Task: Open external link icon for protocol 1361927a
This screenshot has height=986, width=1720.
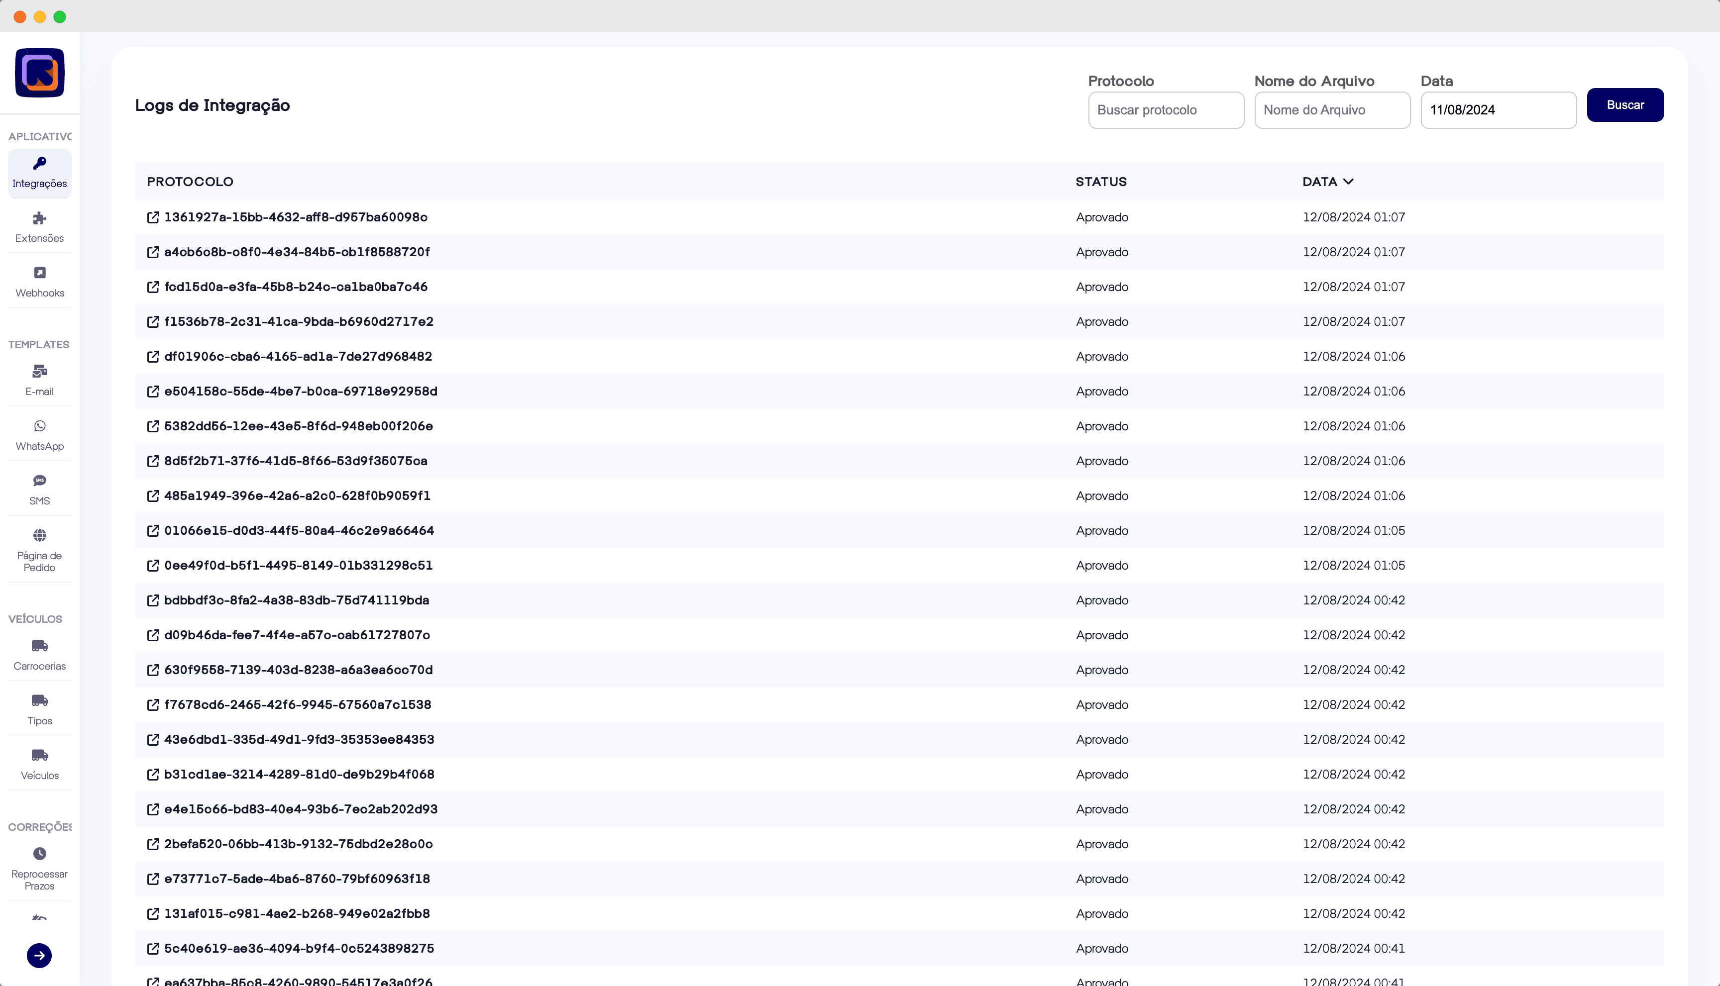Action: point(153,217)
